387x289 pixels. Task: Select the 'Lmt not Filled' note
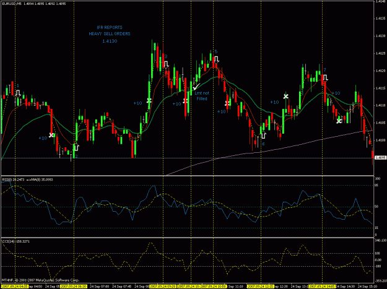[202, 96]
